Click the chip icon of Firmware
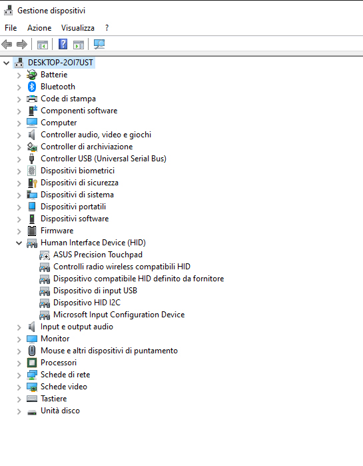The height and width of the screenshot is (466, 363). pos(32,231)
